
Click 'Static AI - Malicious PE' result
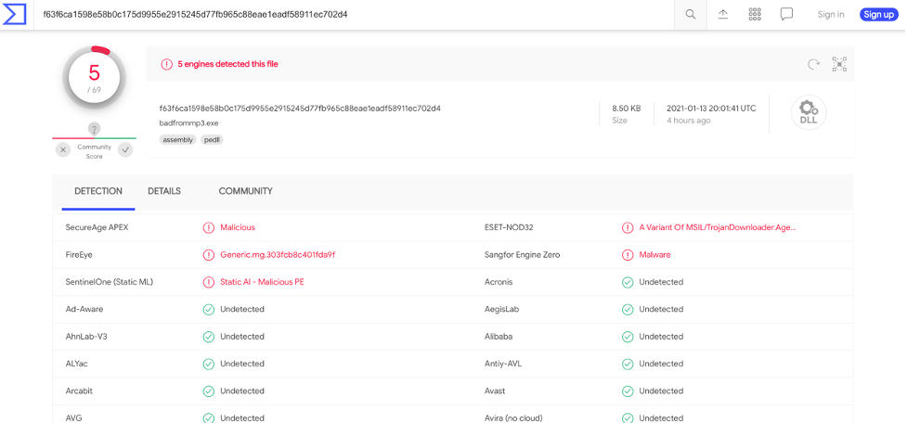point(262,282)
